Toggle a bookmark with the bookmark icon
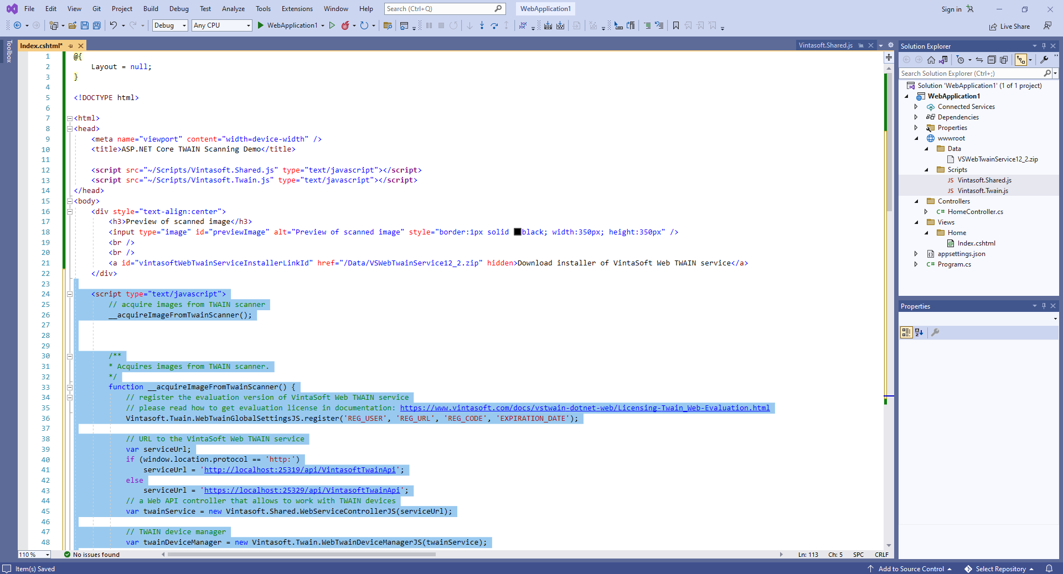The height and width of the screenshot is (574, 1063). (x=676, y=25)
